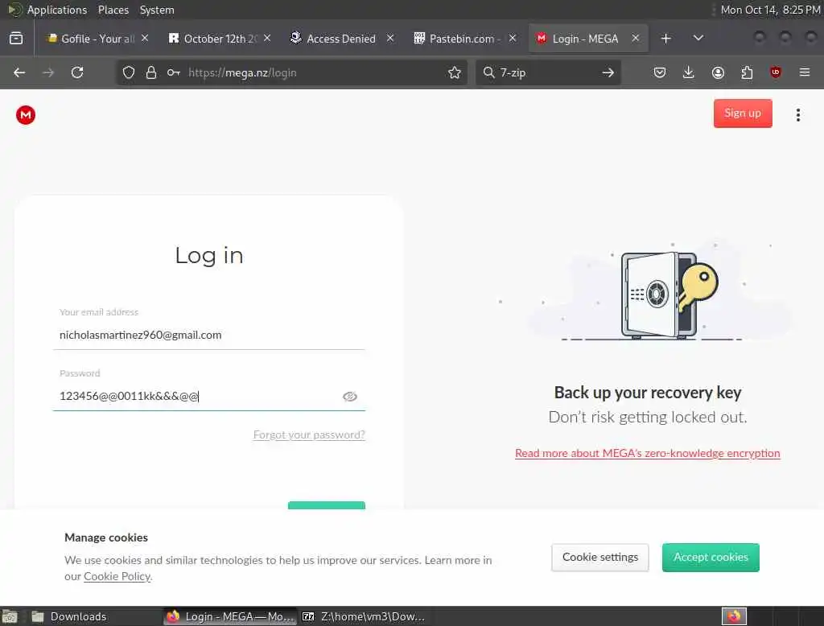Close the Pastebin.com tab

click(513, 38)
